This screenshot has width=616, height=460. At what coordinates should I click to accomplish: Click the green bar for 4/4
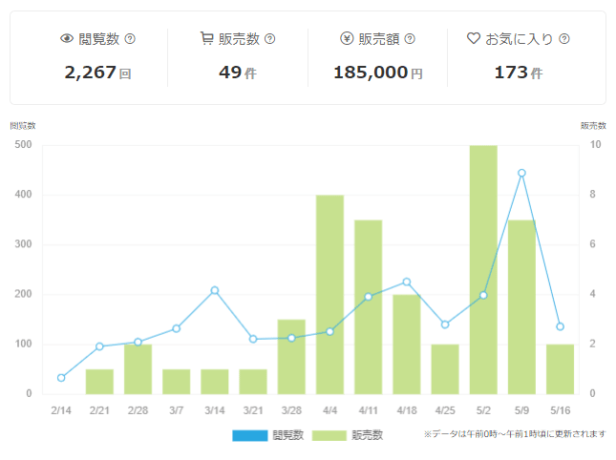coord(329,296)
